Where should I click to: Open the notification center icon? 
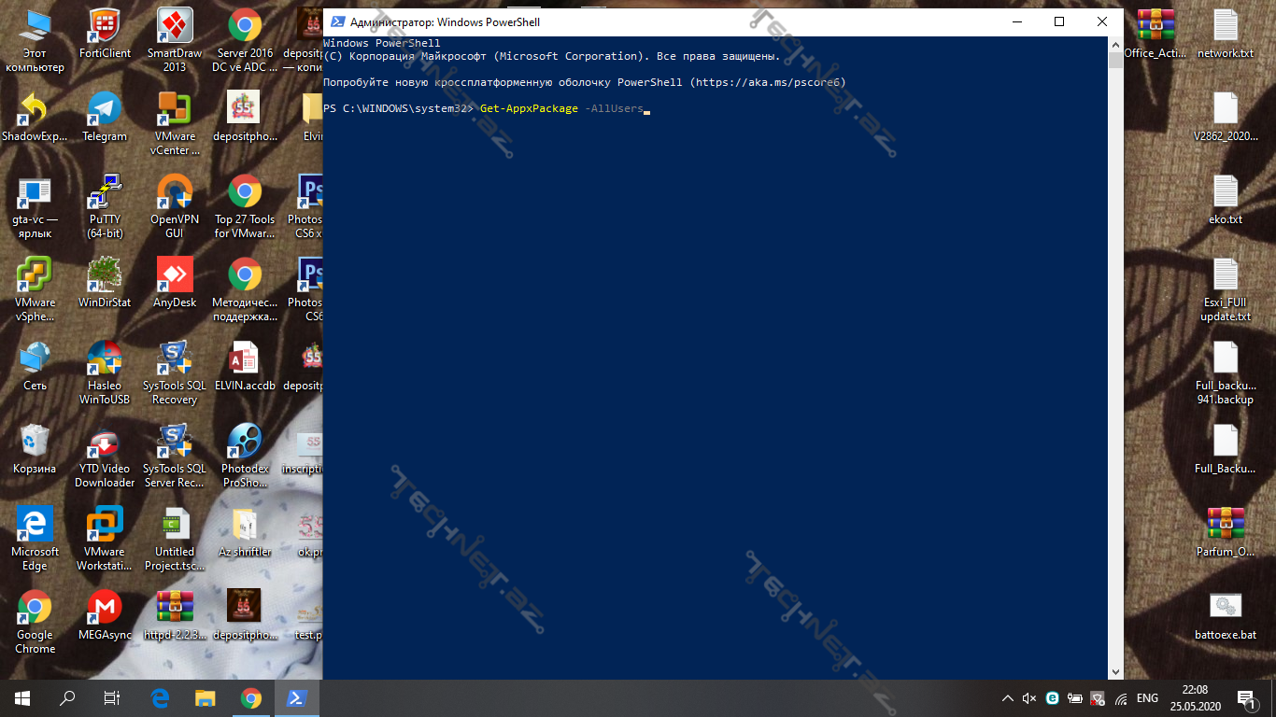coord(1245,698)
